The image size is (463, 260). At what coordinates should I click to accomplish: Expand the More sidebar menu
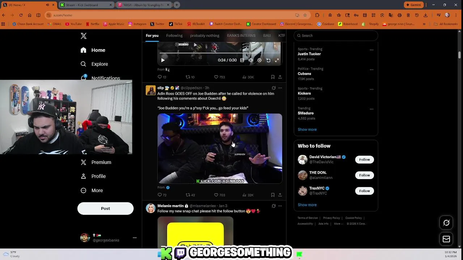pyautogui.click(x=92, y=190)
